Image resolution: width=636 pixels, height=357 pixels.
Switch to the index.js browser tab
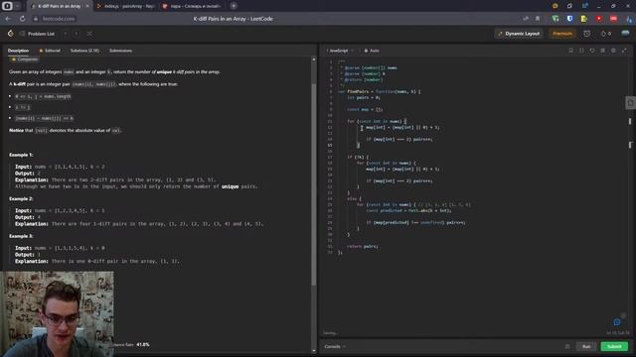[126, 6]
